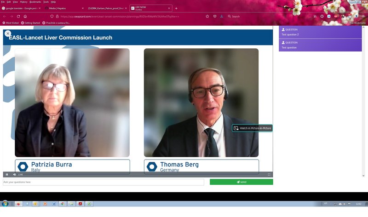The width and height of the screenshot is (368, 217).
Task: Close the Media | Hepatos tab
Action: [x=83, y=8]
